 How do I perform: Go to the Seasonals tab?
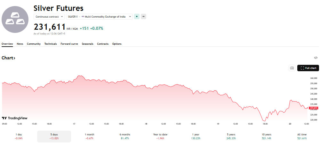click(x=87, y=44)
